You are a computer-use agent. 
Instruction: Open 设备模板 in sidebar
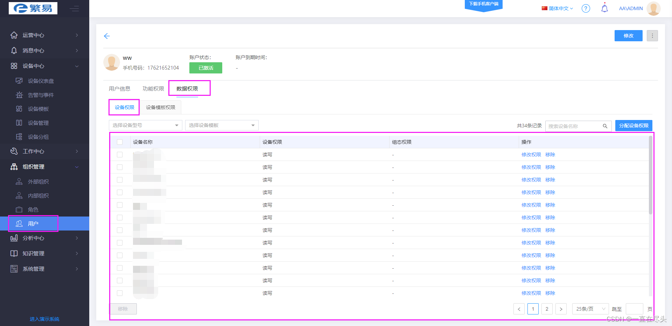tap(38, 109)
